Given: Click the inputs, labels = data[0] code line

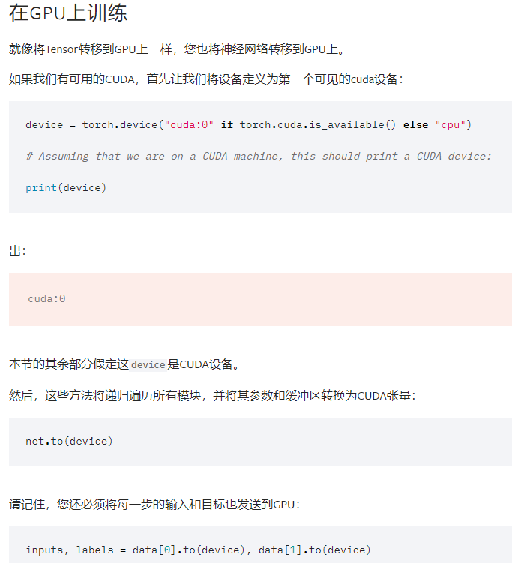Looking at the screenshot, I should tap(198, 550).
